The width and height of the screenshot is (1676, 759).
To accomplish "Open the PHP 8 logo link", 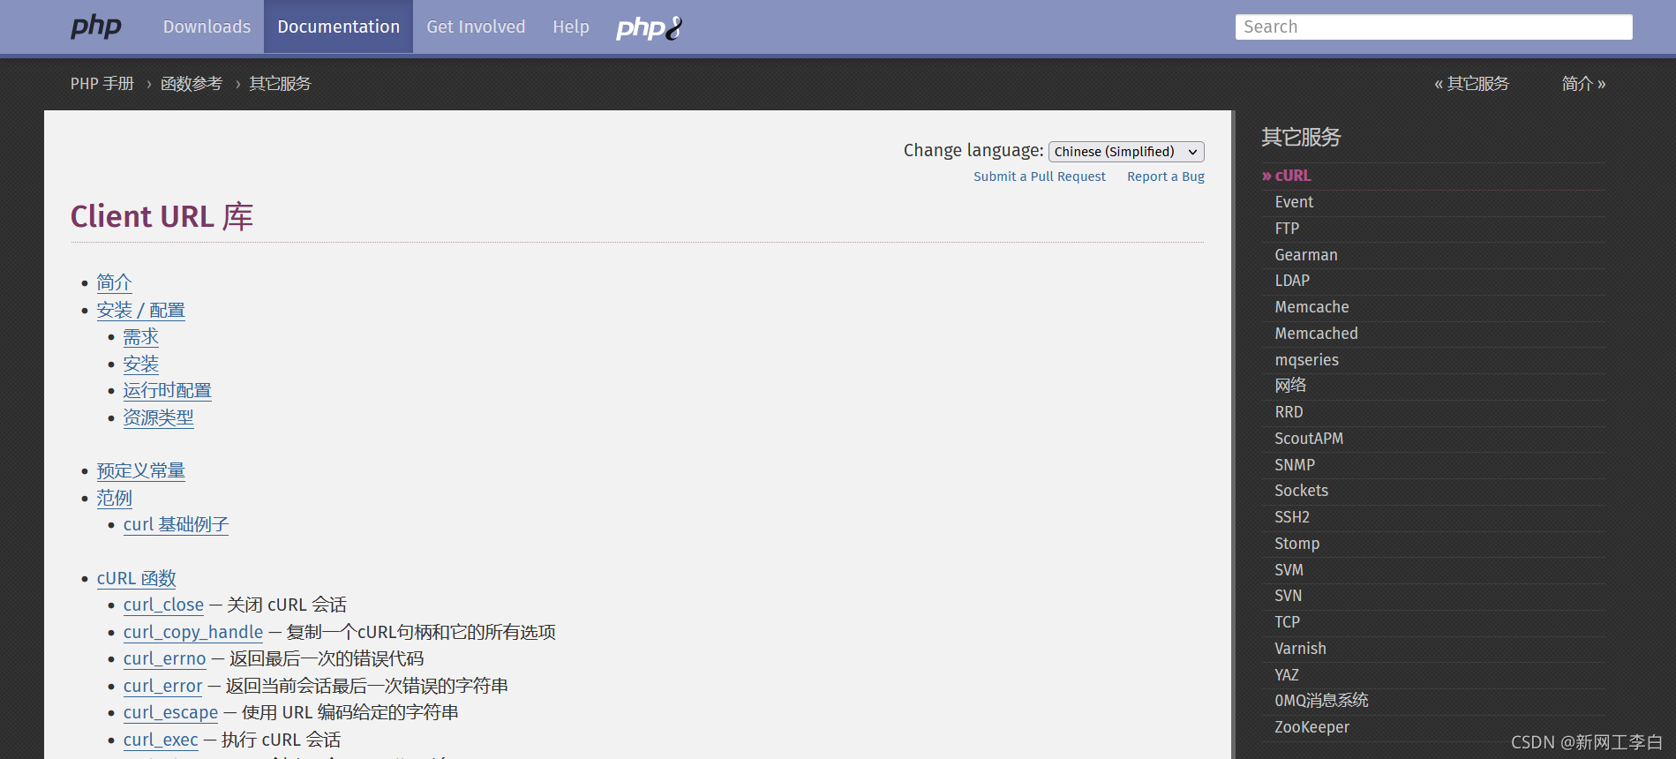I will click(650, 28).
